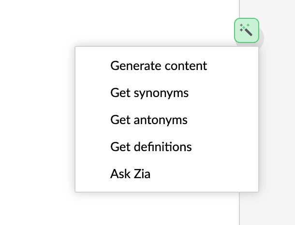The width and height of the screenshot is (295, 225).
Task: Choose Get synonyms option
Action: (x=149, y=93)
